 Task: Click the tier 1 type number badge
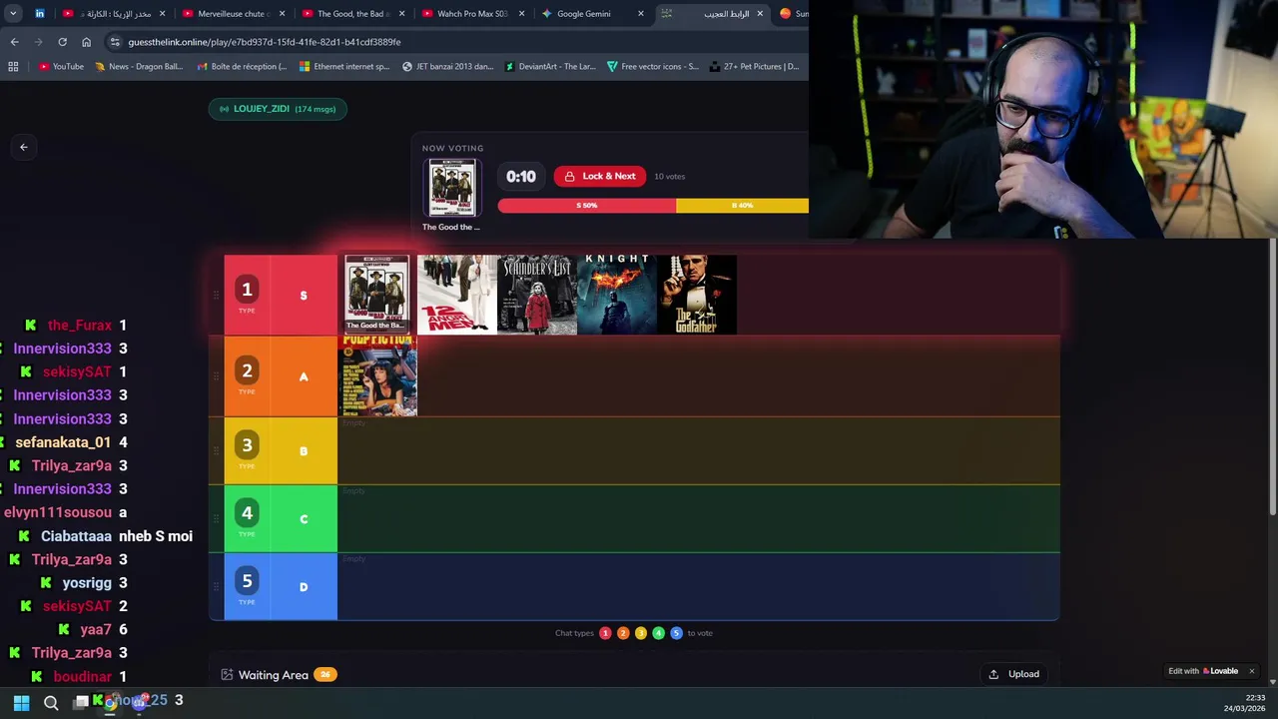247,290
